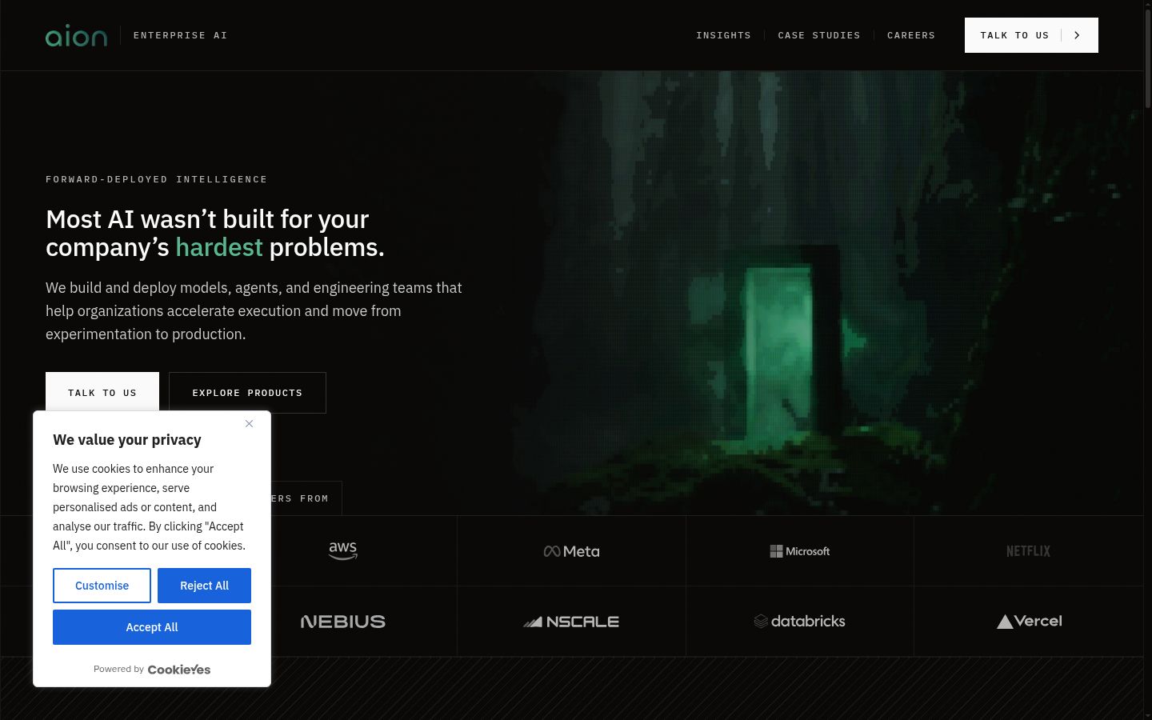Click the 'Enterprise AI' header label
Image resolution: width=1152 pixels, height=720 pixels.
[181, 35]
